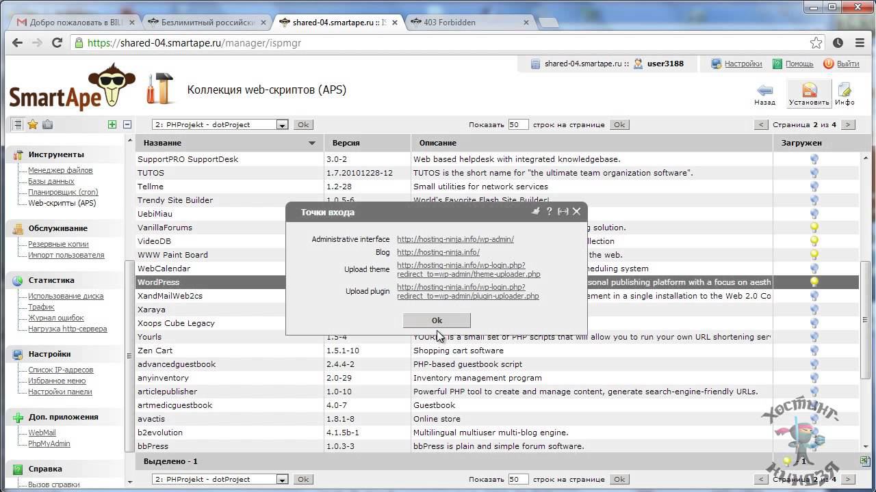Open the Blog link hosting-ninja.info
Image resolution: width=876 pixels, height=492 pixels.
click(x=438, y=252)
